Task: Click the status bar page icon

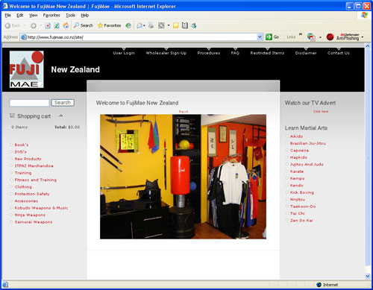Action: tap(5, 285)
